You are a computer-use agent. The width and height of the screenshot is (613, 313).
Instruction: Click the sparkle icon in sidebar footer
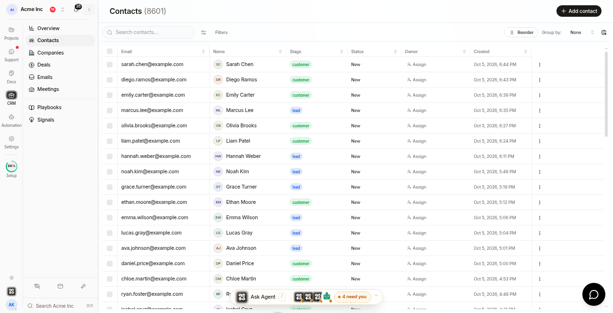[83, 286]
